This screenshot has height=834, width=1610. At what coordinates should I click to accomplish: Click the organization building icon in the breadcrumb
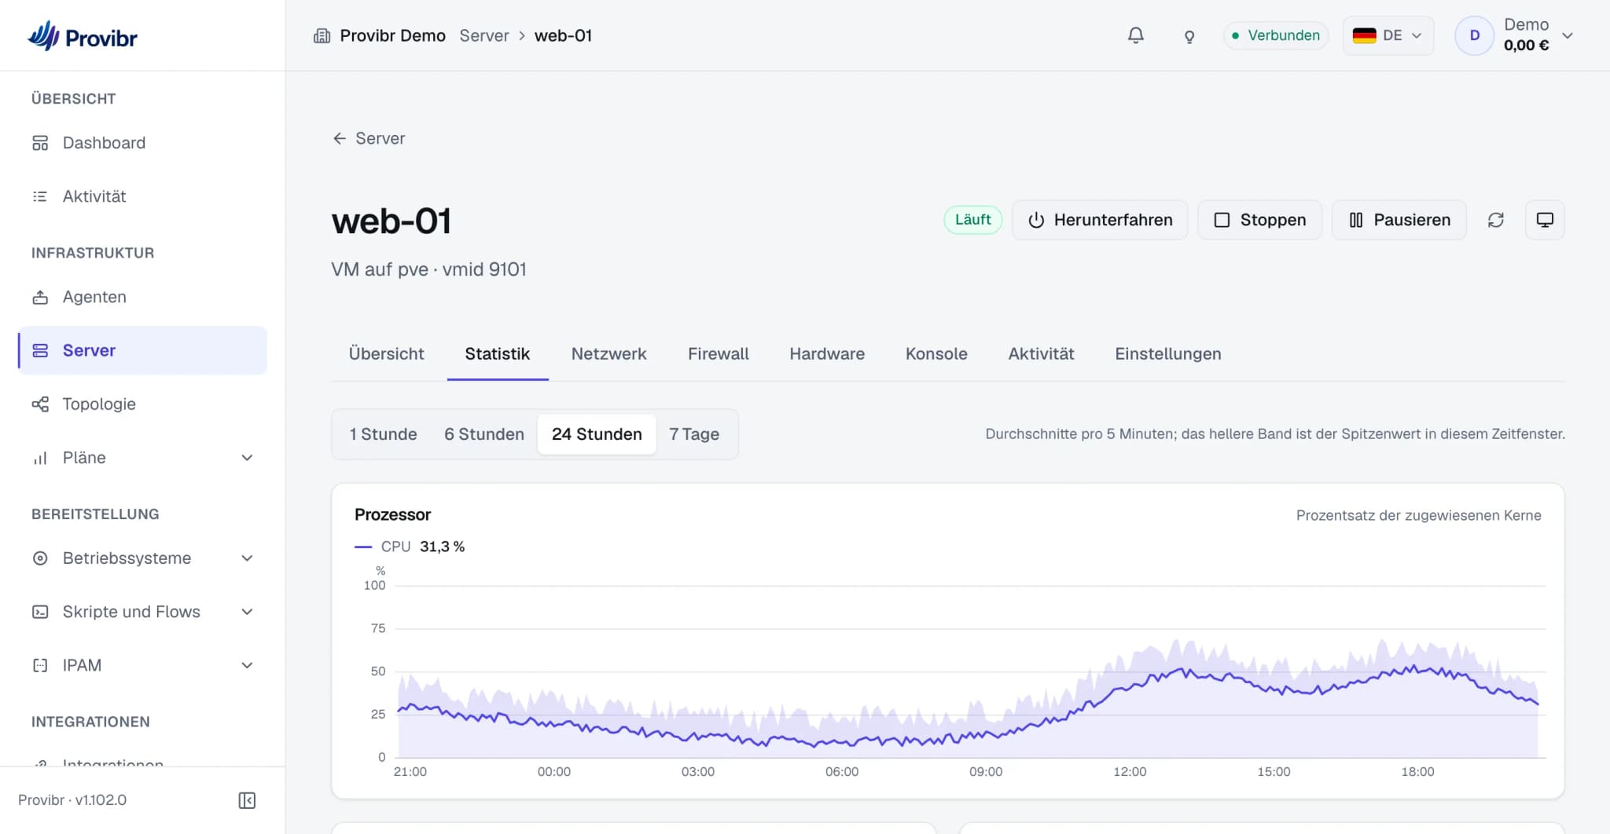point(322,35)
